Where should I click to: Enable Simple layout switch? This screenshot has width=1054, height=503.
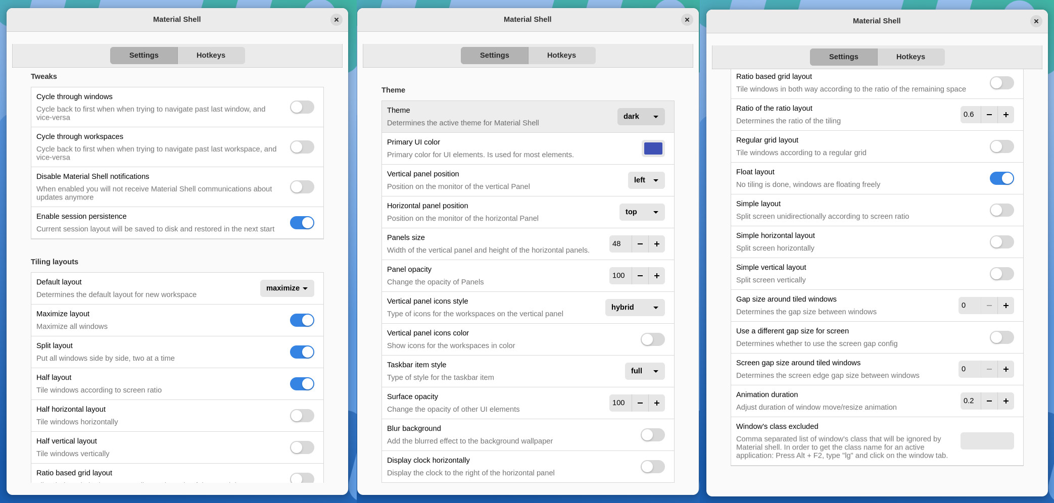tap(1002, 210)
